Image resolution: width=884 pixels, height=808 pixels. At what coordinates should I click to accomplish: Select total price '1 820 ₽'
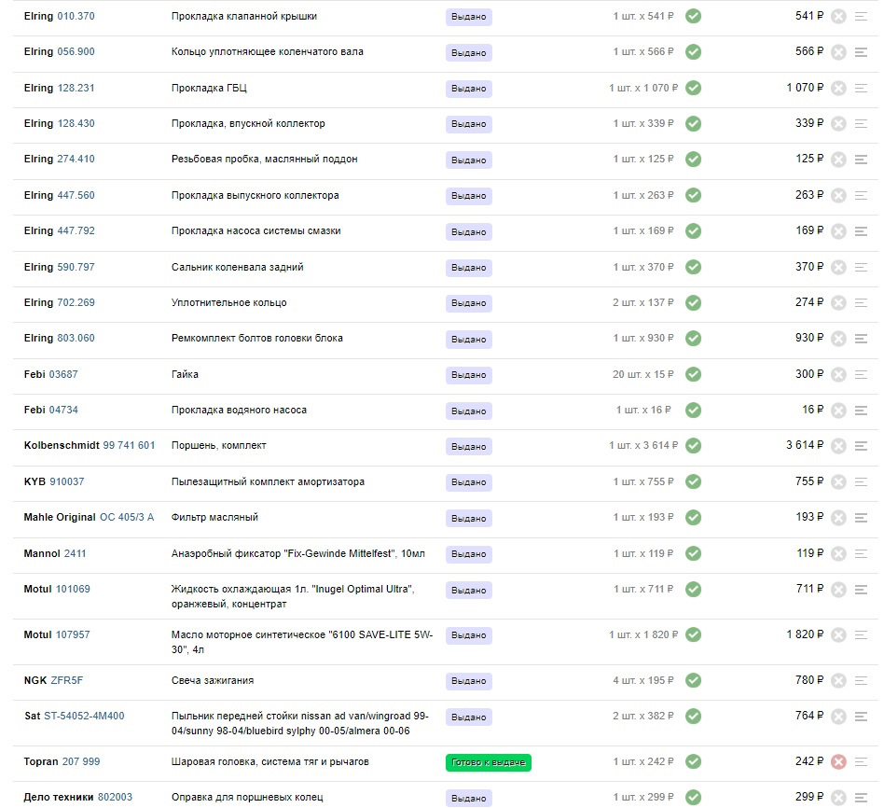click(805, 634)
